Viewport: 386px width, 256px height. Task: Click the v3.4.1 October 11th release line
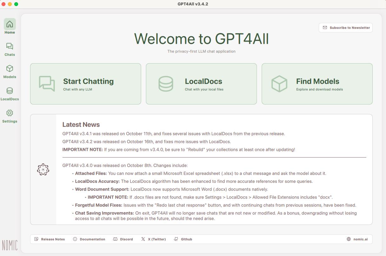pyautogui.click(x=173, y=134)
